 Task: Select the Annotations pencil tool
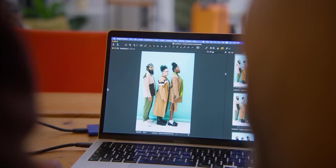pyautogui.click(x=192, y=47)
